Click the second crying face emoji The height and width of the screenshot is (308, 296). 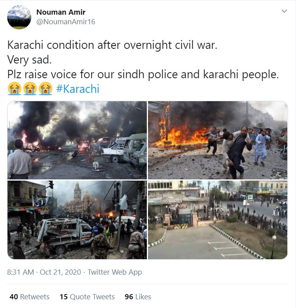tap(30, 89)
